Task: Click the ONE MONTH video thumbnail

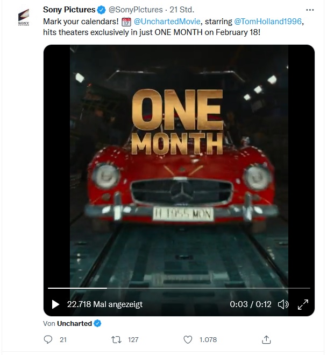Action: (x=179, y=162)
